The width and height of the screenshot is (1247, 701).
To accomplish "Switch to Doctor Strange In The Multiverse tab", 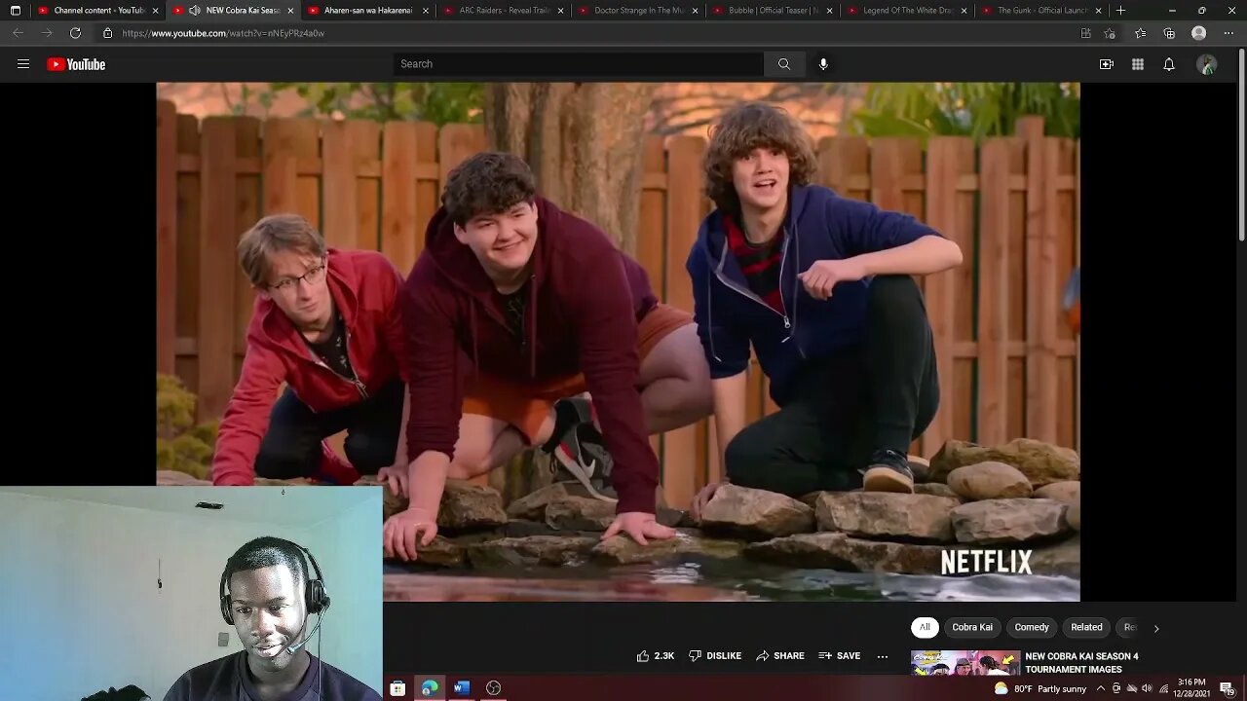I will pos(639,11).
